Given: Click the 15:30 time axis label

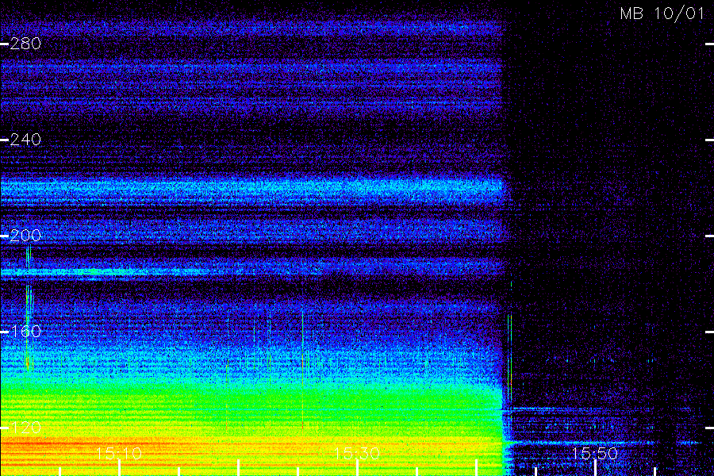Looking at the screenshot, I should [x=357, y=453].
